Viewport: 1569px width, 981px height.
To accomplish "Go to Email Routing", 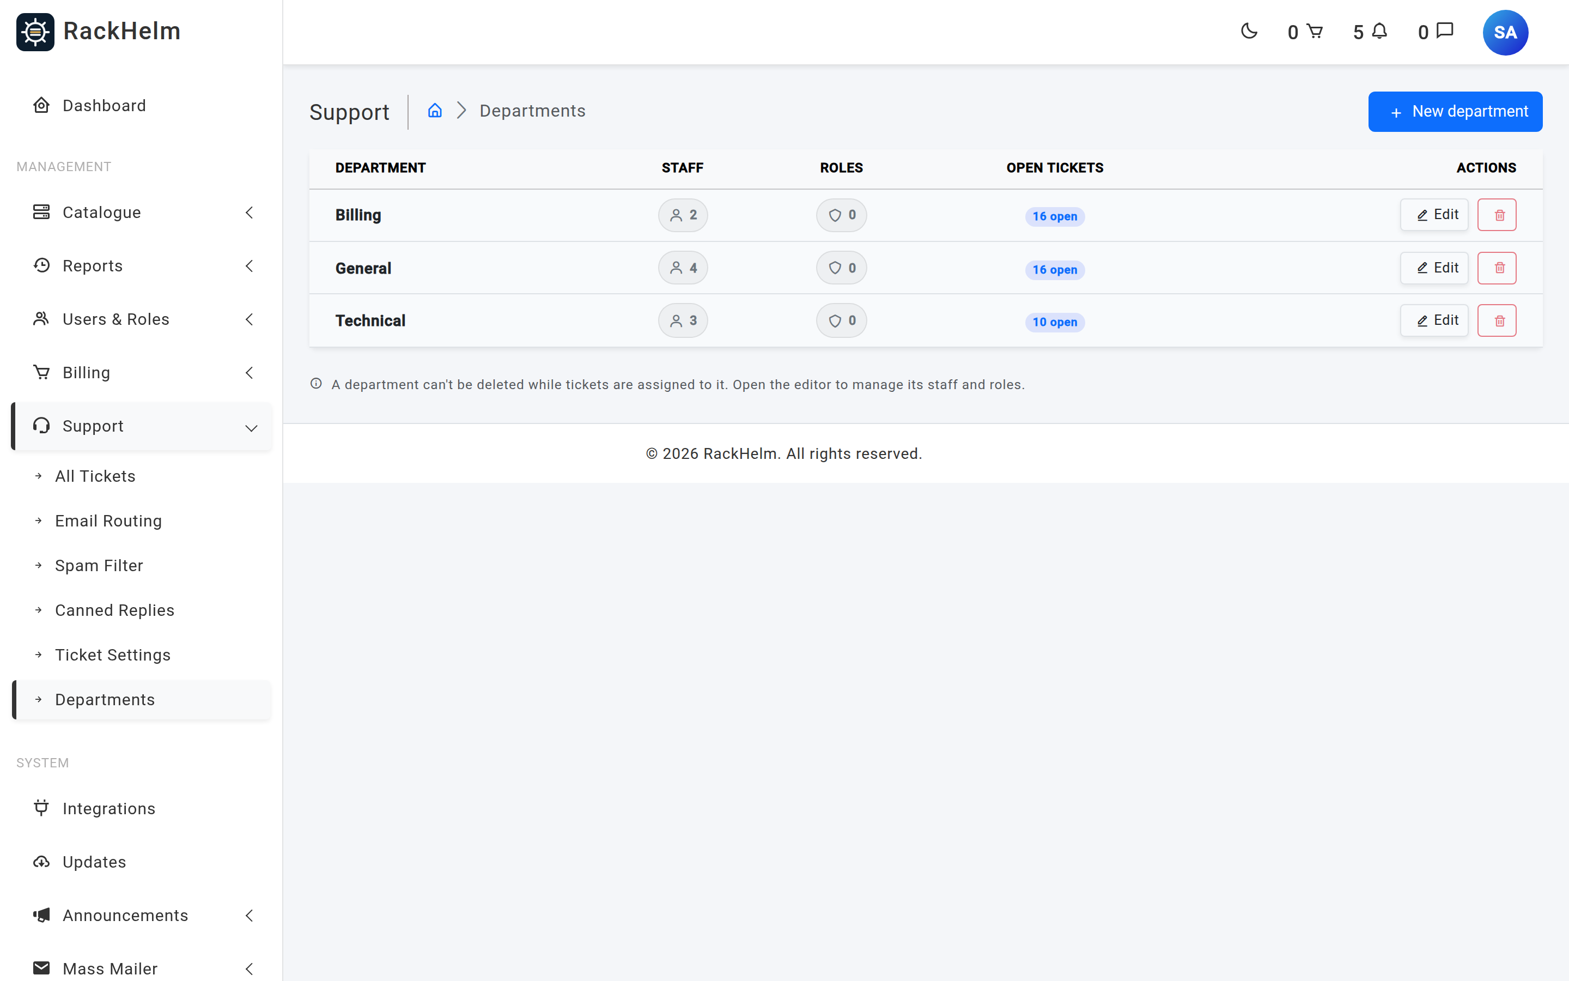I will coord(108,521).
